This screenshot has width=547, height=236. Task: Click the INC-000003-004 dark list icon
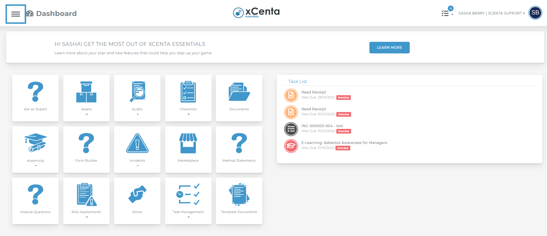point(291,129)
